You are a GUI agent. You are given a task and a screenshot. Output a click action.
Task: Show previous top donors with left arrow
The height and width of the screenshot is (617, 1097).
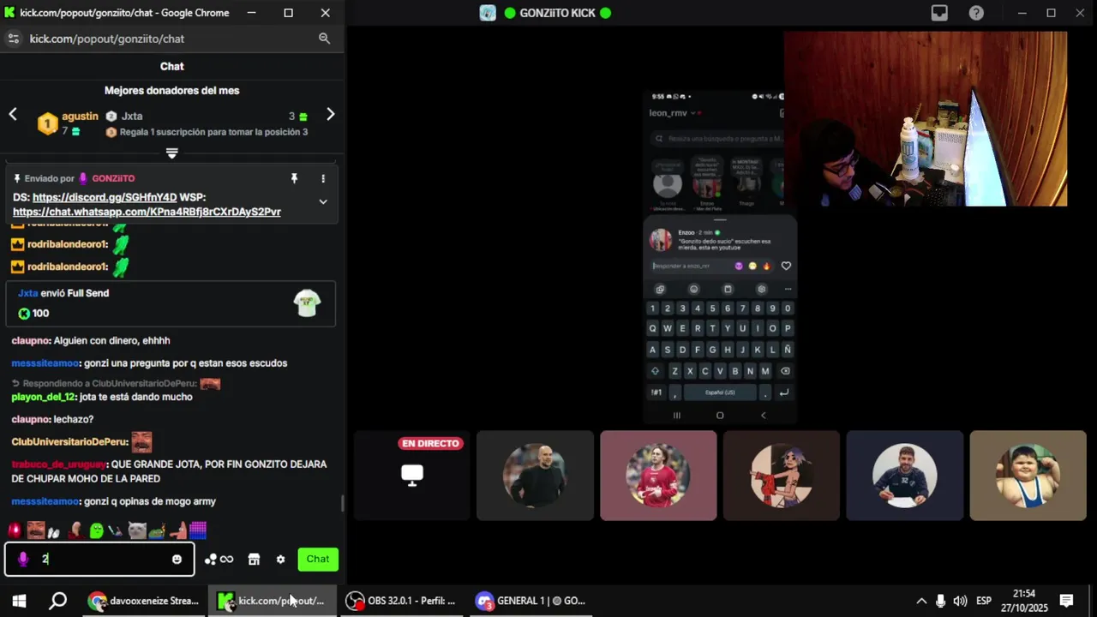coord(13,114)
